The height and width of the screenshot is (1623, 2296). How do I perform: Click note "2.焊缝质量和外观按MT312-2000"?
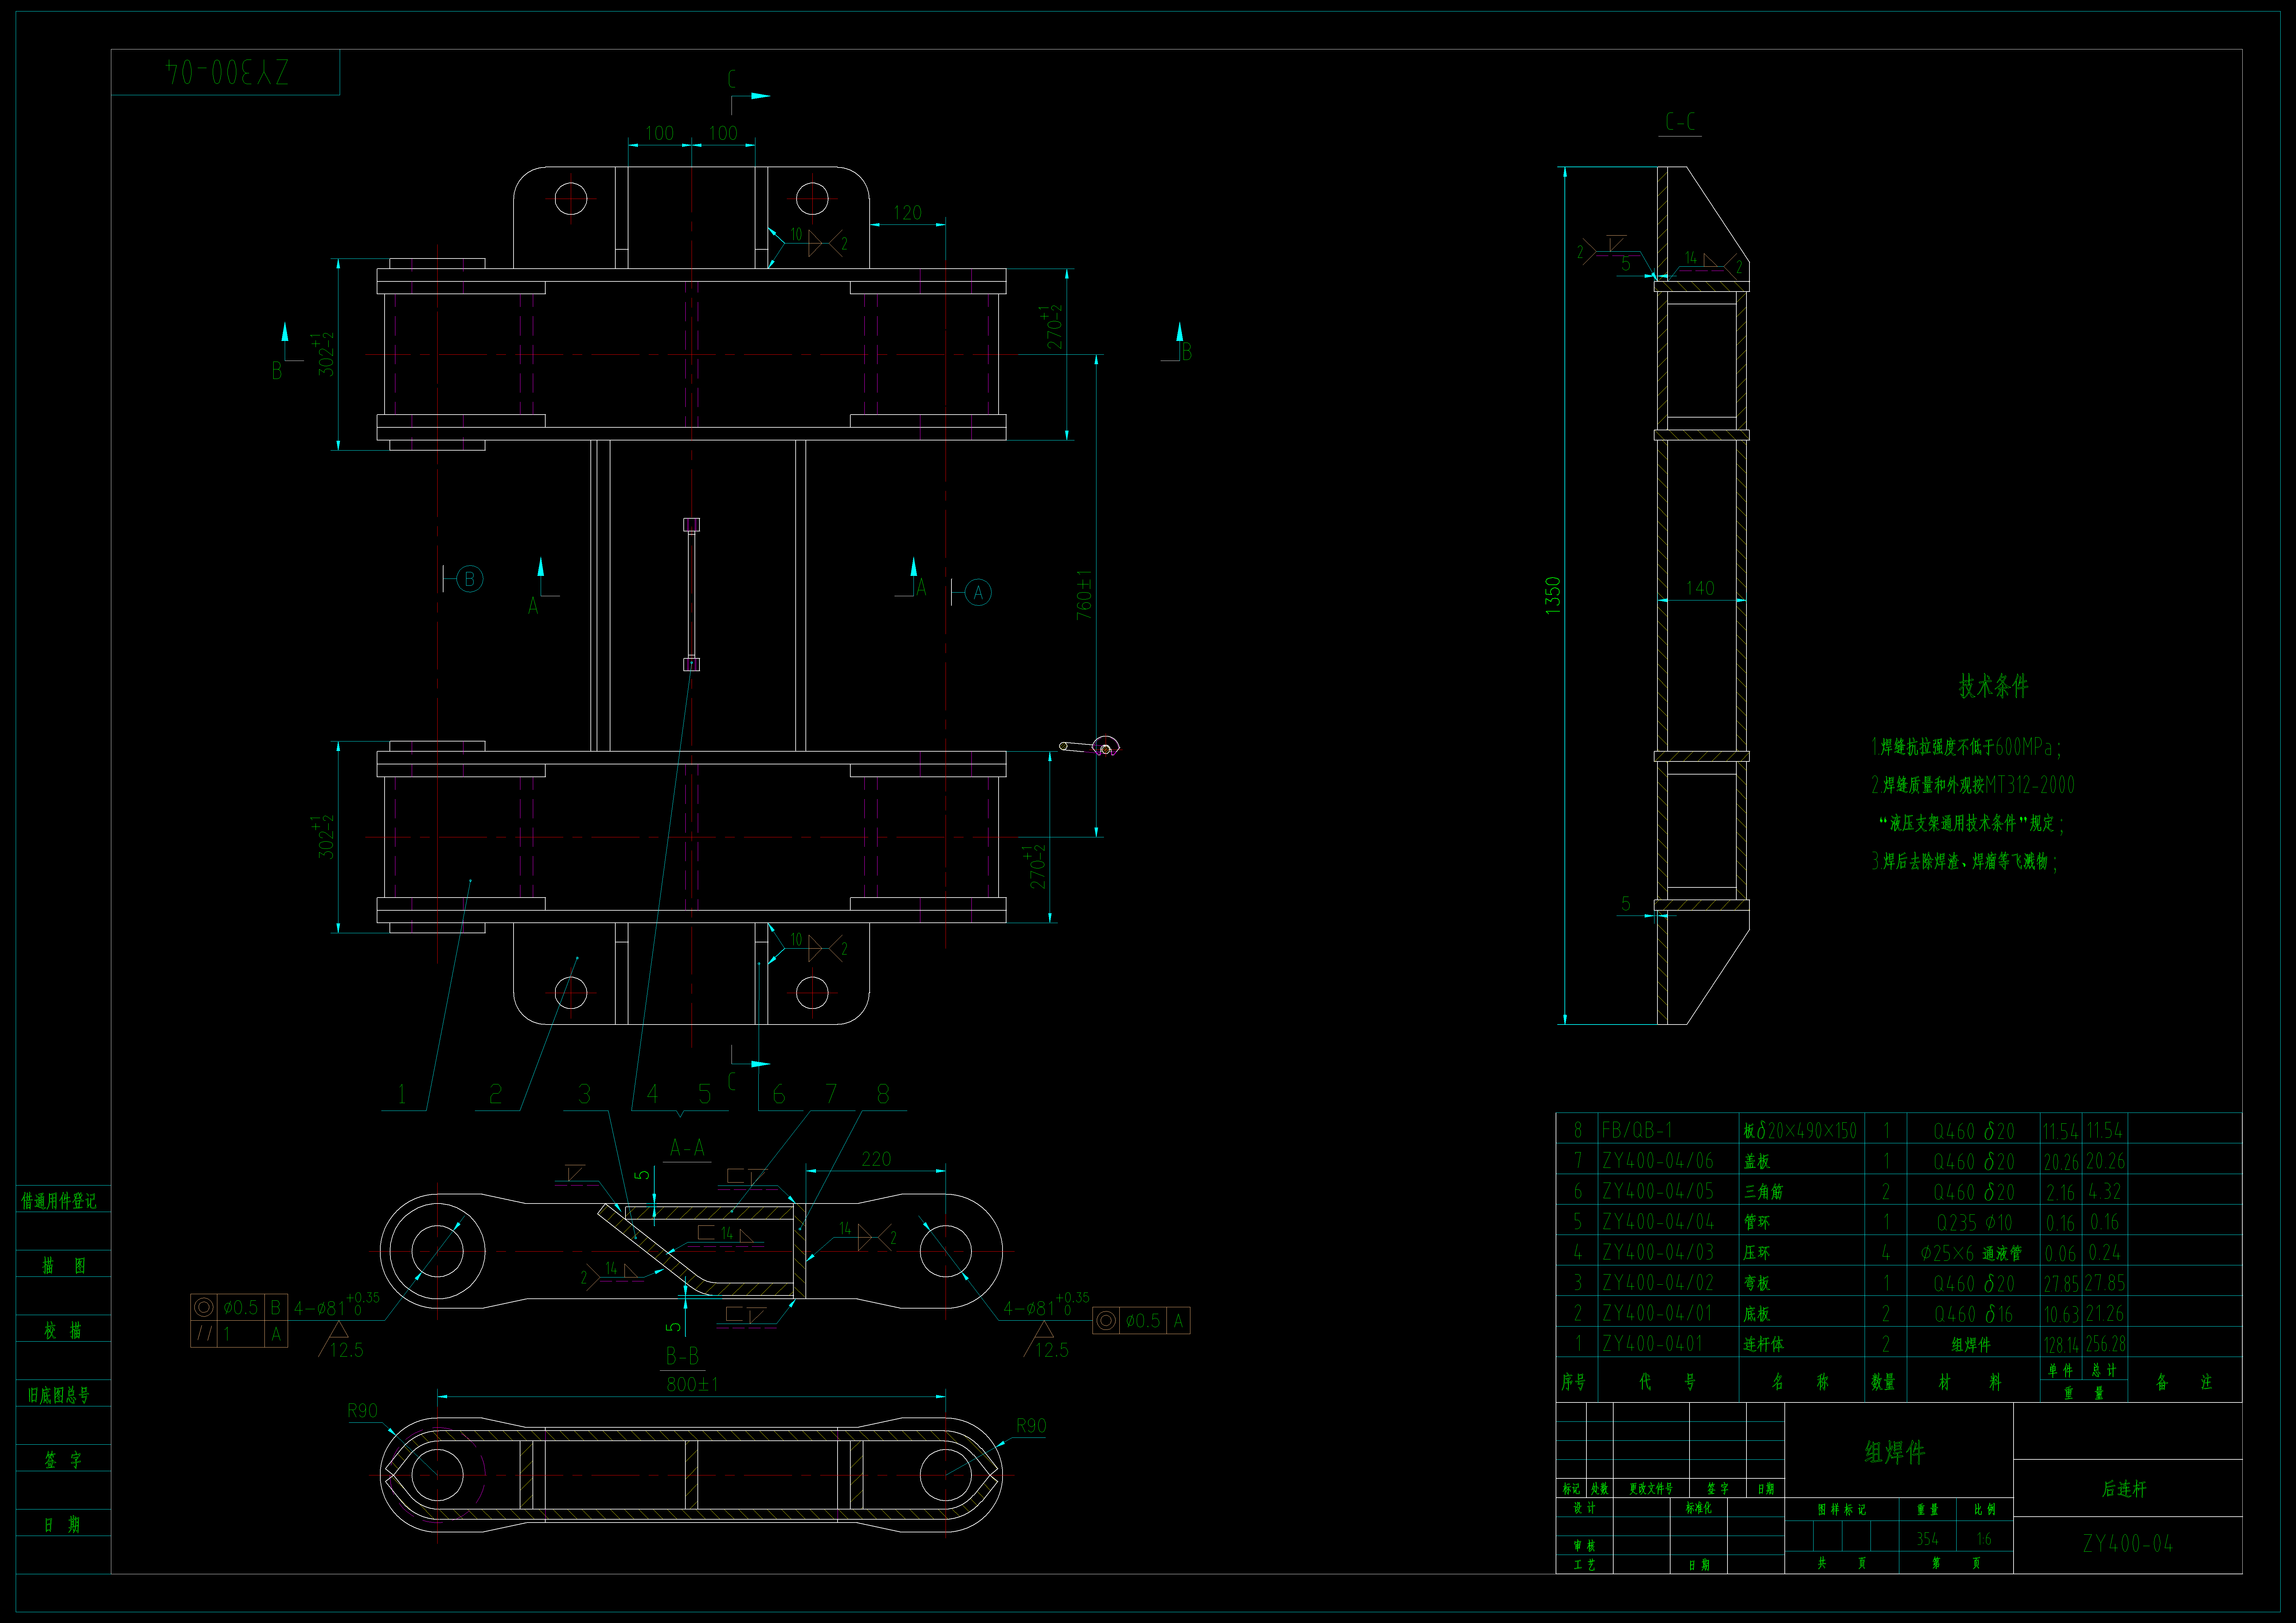[1973, 785]
